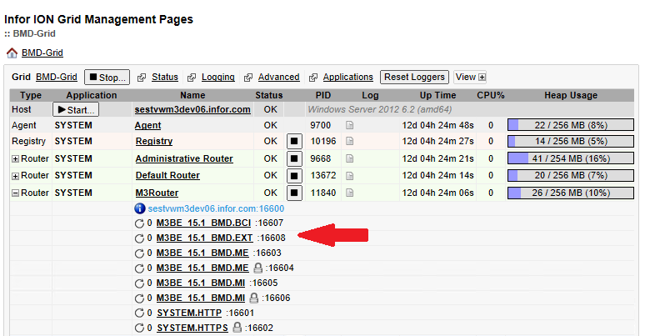Image resolution: width=645 pixels, height=336 pixels.
Task: Open the Applications menu link
Action: tap(347, 78)
